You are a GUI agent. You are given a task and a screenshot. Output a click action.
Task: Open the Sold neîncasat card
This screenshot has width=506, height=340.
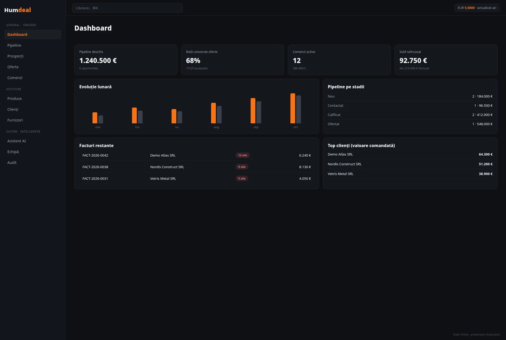(x=446, y=60)
